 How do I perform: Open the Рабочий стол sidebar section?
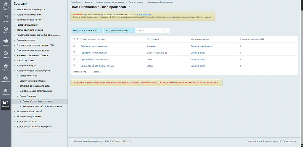point(6,7)
